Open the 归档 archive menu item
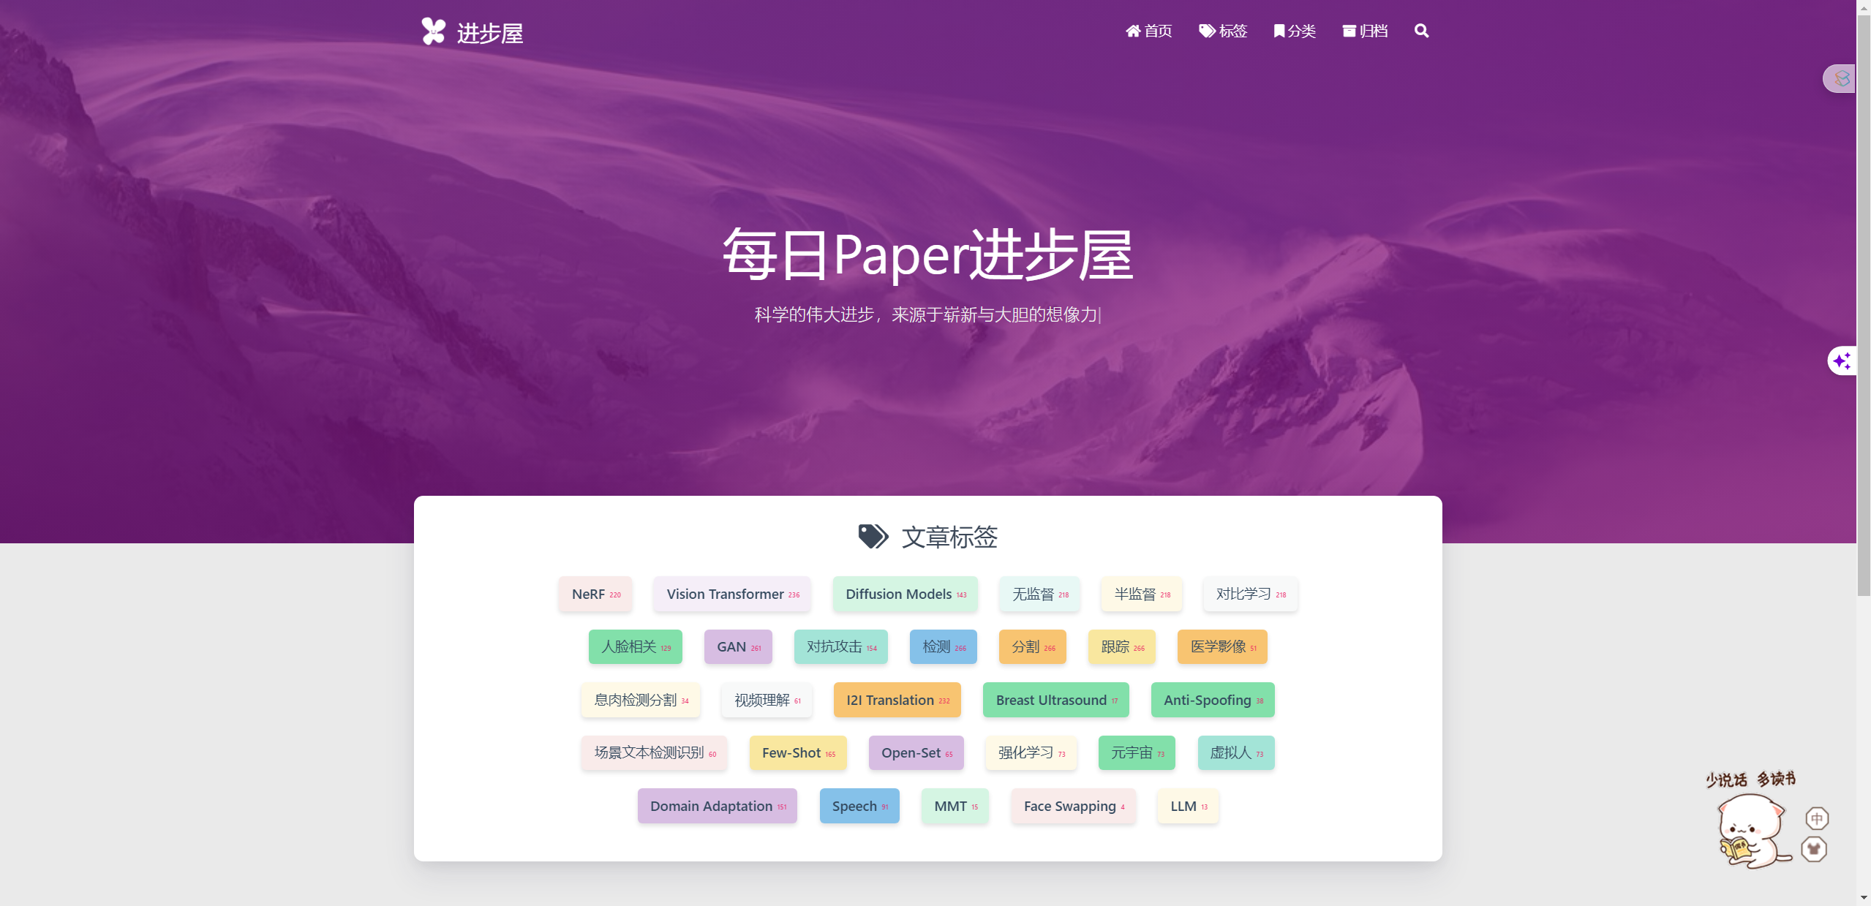The image size is (1871, 906). 1365,31
